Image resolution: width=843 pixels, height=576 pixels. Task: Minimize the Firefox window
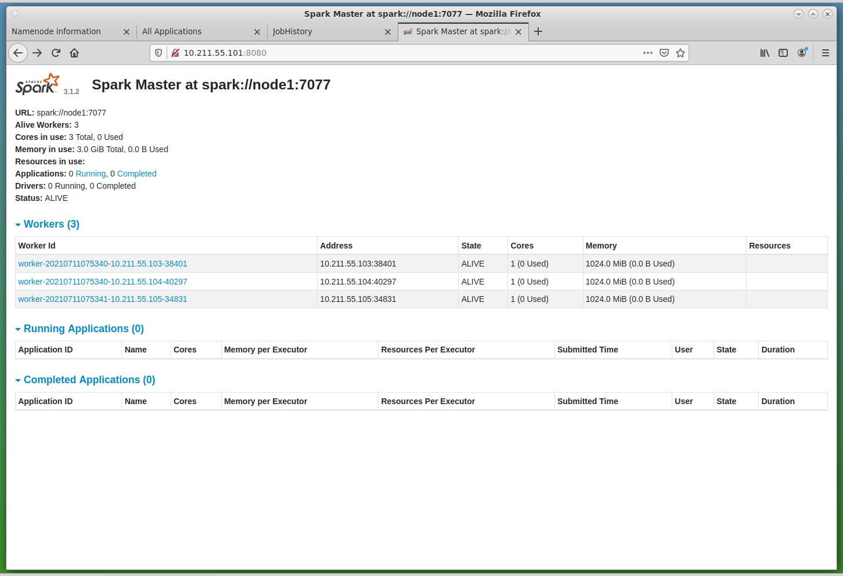point(798,14)
